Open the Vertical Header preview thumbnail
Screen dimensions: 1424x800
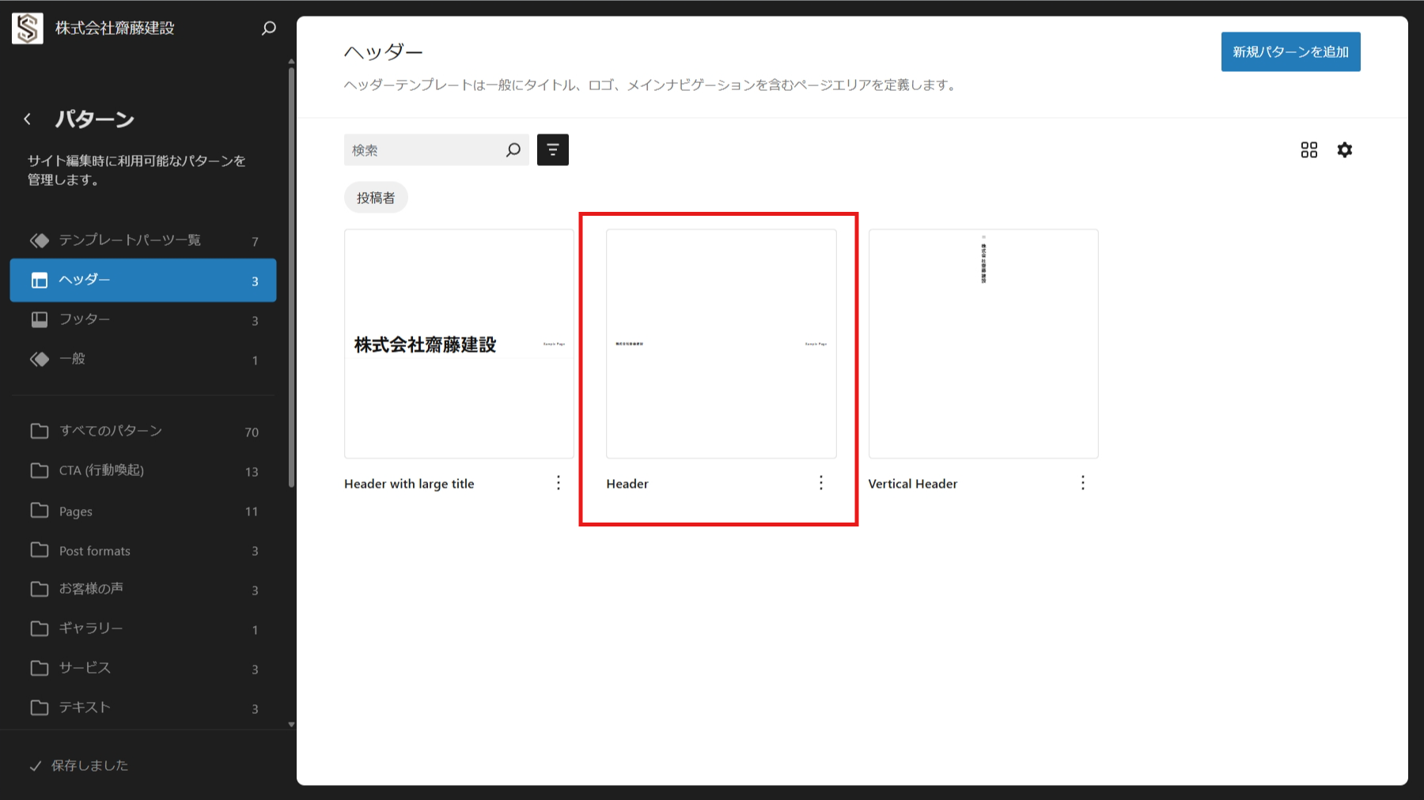983,344
